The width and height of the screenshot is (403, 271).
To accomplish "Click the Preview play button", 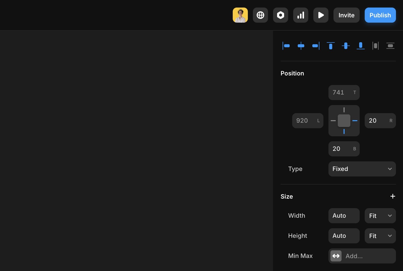I will coord(321,15).
